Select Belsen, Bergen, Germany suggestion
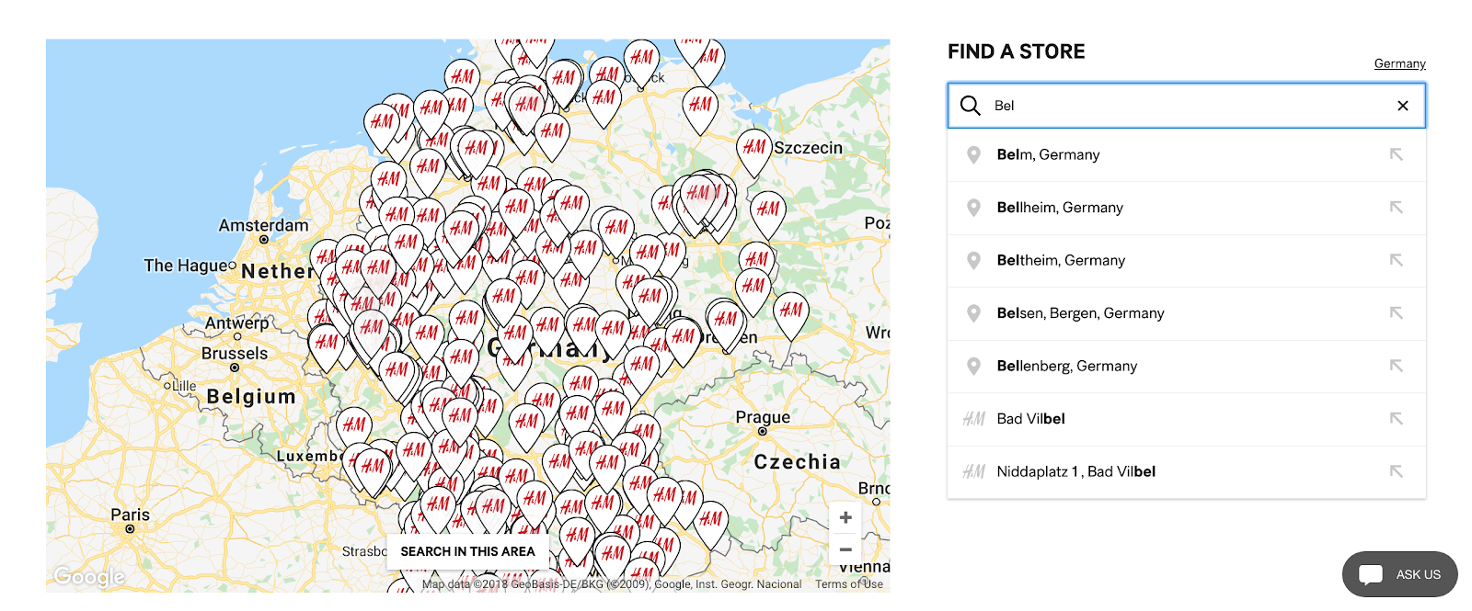Screen dimensions: 1472x611 click(1187, 313)
